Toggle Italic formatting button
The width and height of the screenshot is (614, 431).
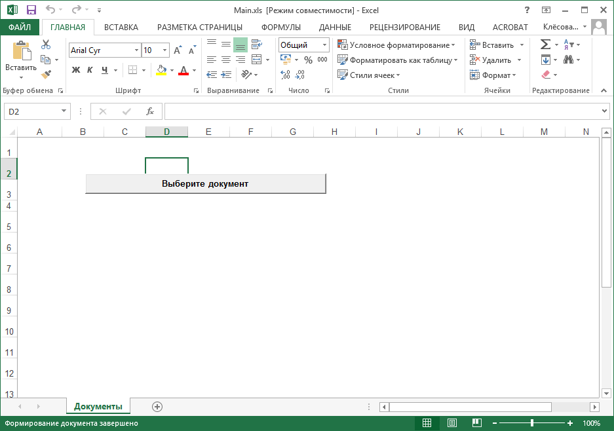90,70
